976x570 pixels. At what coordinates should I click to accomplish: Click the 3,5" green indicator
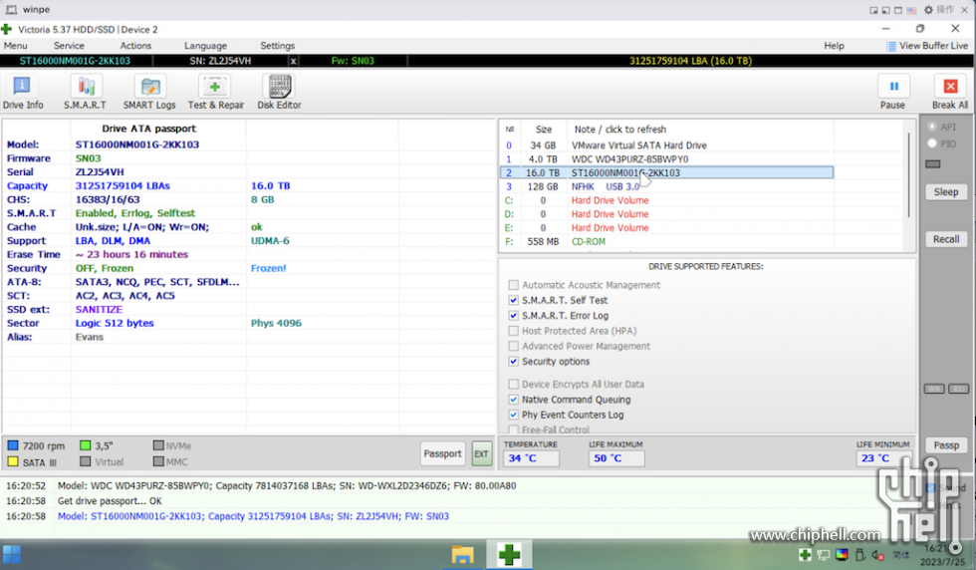tap(86, 445)
